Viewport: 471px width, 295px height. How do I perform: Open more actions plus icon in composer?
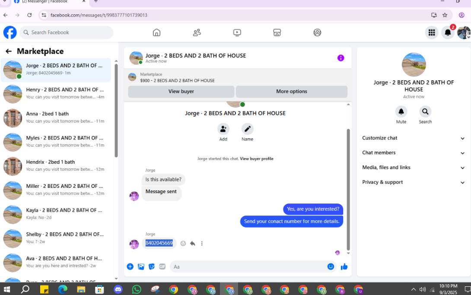coord(130,266)
